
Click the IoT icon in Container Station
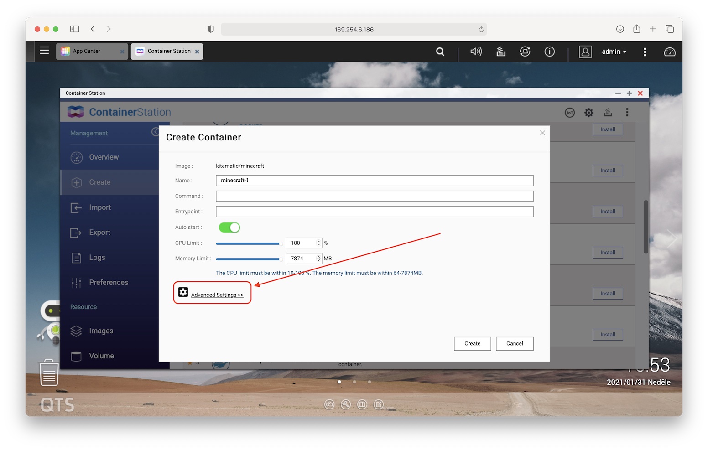tap(570, 113)
